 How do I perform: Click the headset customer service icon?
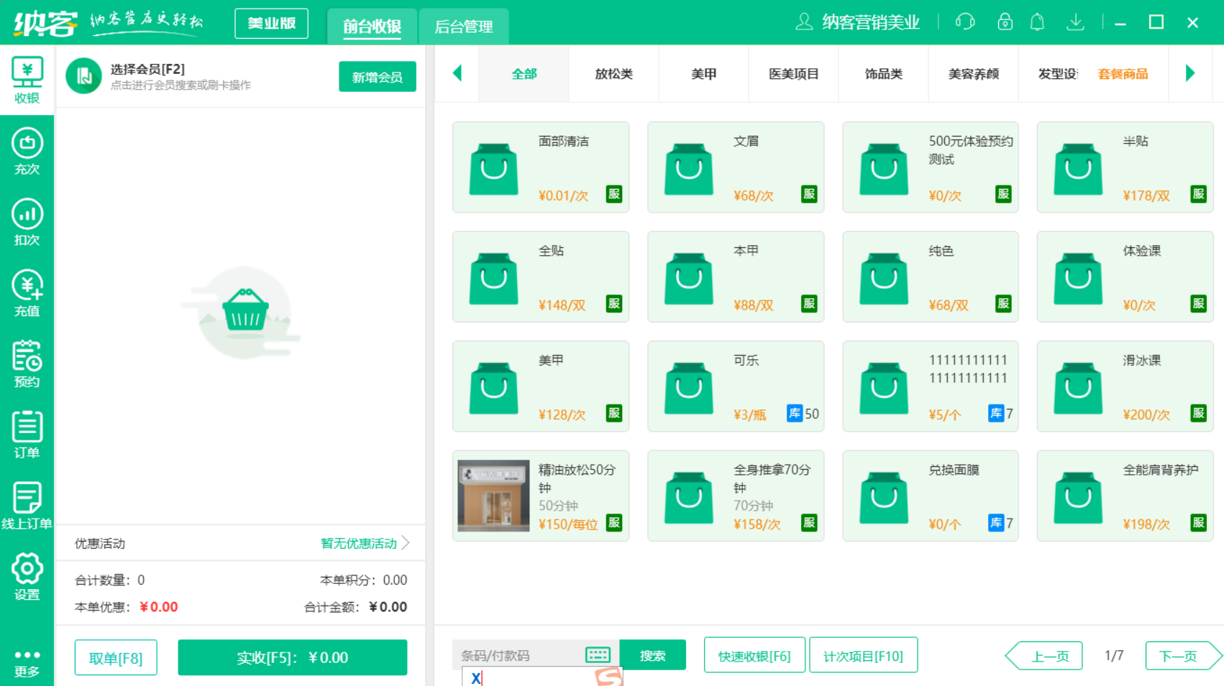[964, 22]
